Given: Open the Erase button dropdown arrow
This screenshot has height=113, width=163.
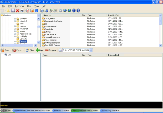Looking at the screenshot, I should [23, 50].
